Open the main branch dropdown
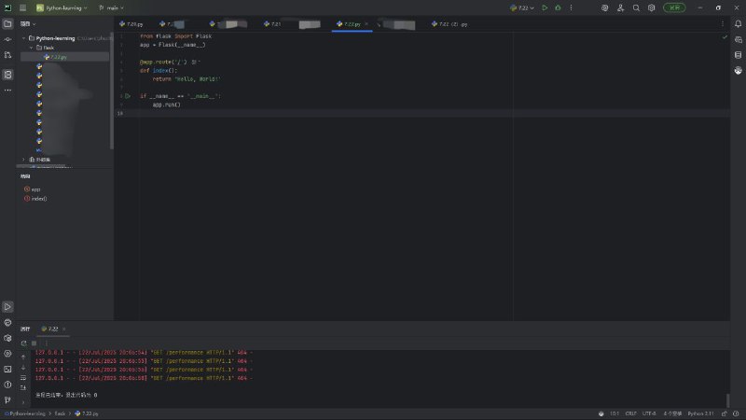This screenshot has height=420, width=746. tap(112, 7)
